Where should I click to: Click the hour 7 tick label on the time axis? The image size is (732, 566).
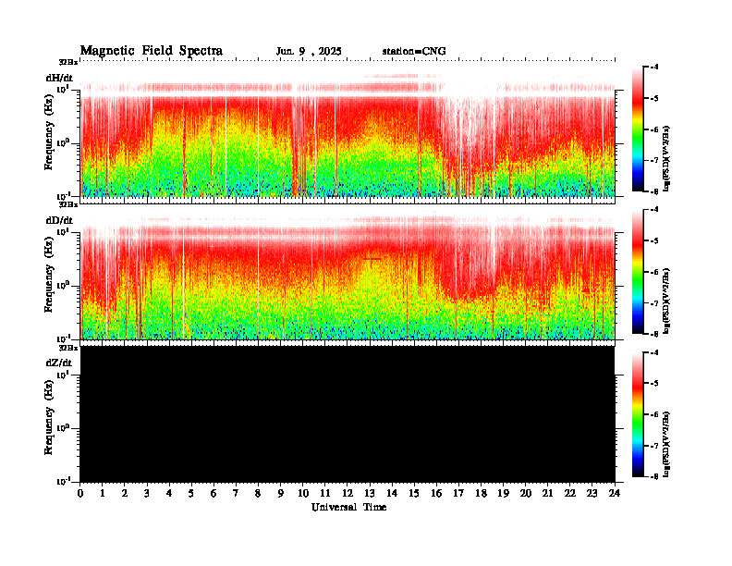(x=237, y=494)
